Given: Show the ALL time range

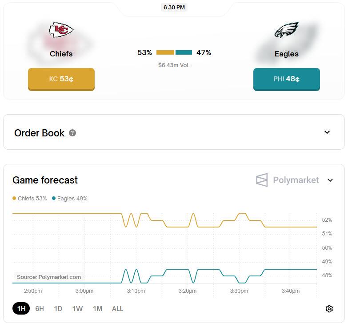Looking at the screenshot, I should click(x=117, y=309).
